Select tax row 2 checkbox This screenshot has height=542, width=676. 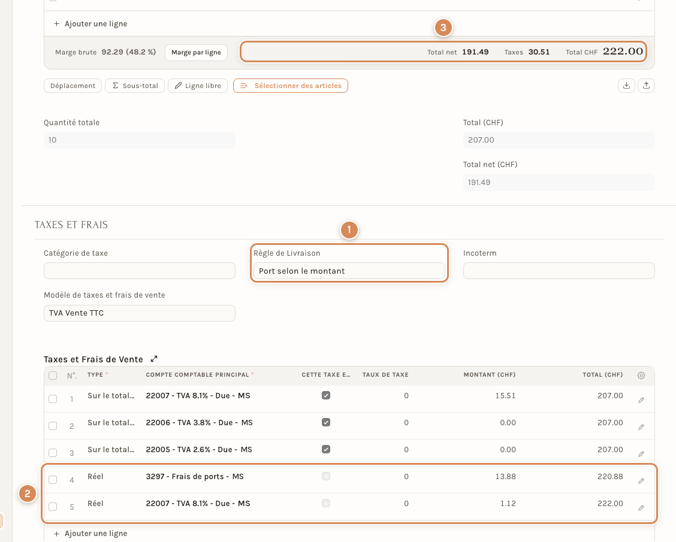click(x=53, y=426)
